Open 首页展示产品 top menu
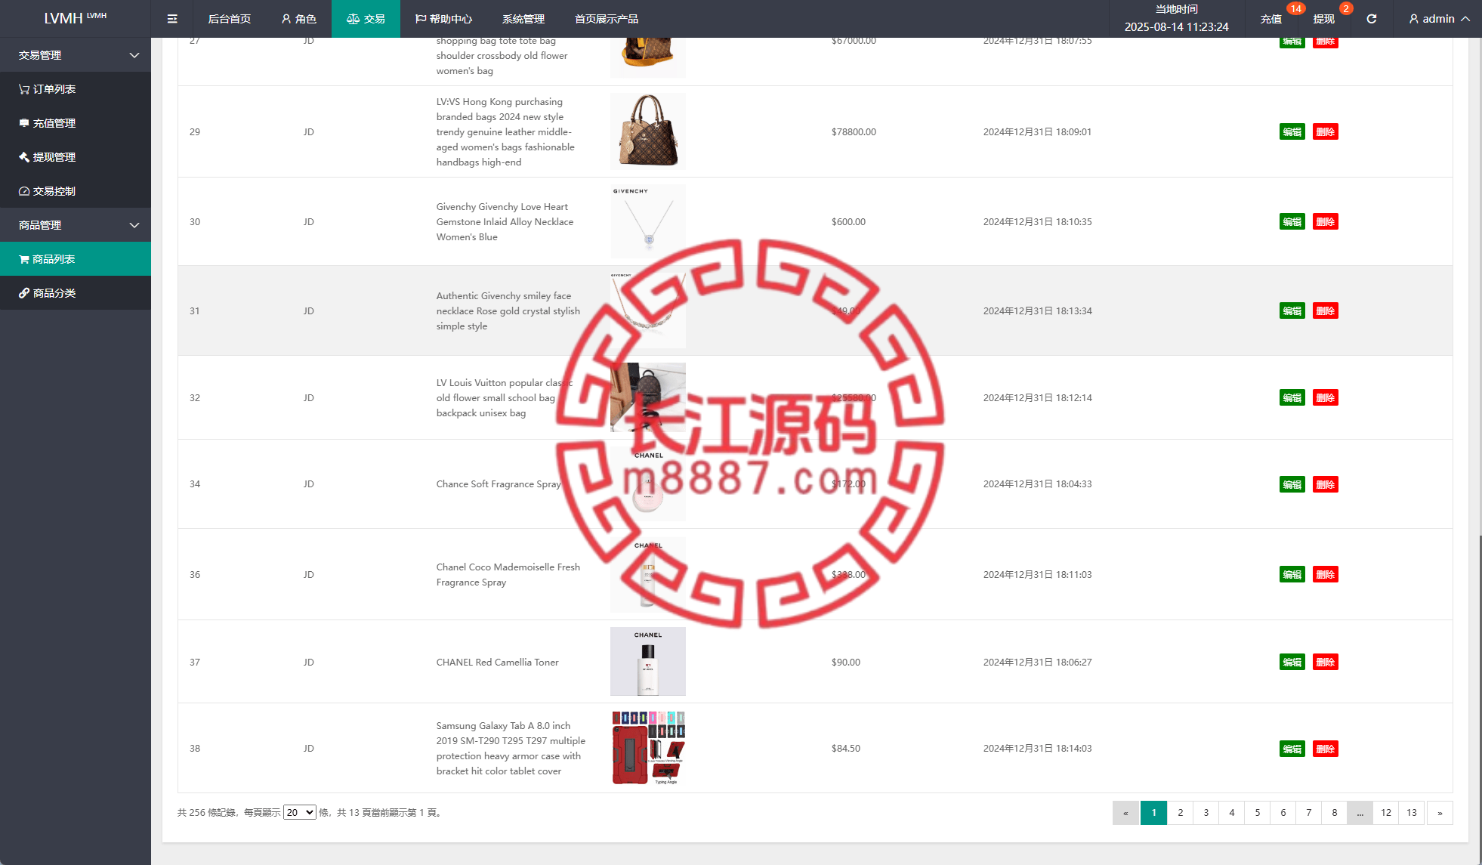 pos(607,19)
